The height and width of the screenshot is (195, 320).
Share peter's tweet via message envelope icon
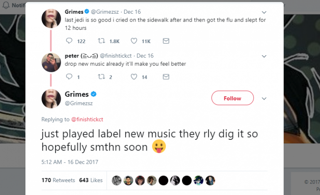pos(166,77)
